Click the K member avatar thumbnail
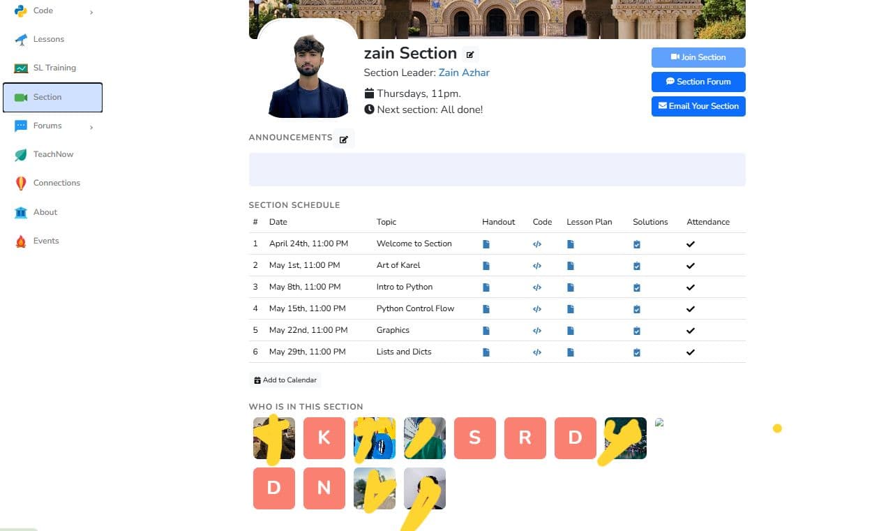Screen dimensions: 872x531 click(x=324, y=437)
